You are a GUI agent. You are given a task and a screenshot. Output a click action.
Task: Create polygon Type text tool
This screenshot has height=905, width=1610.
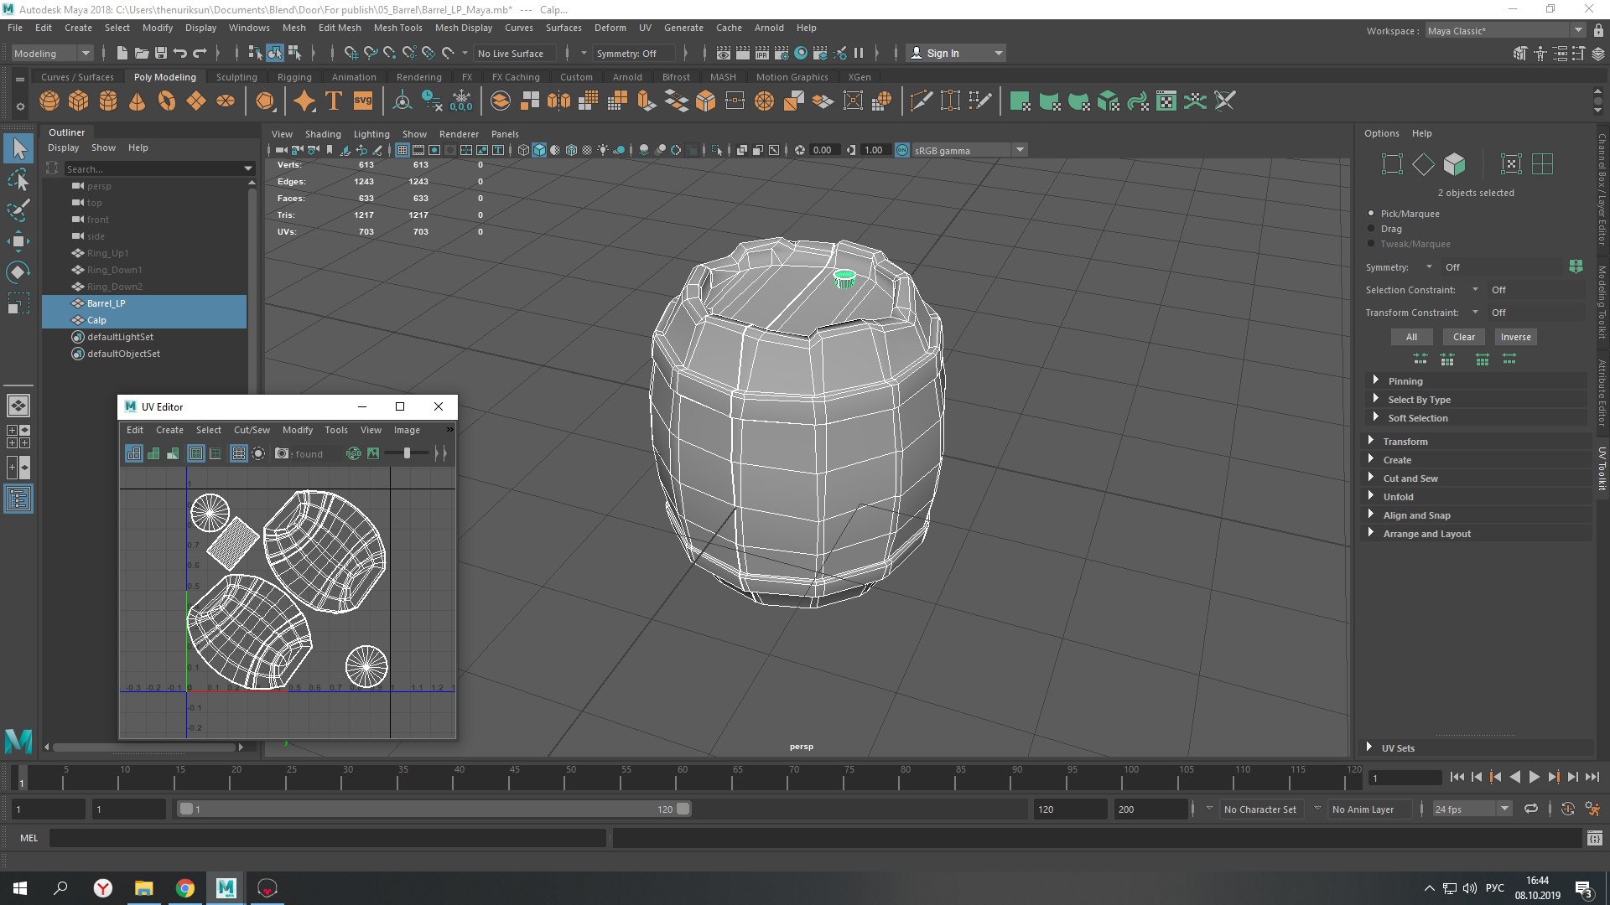point(334,101)
